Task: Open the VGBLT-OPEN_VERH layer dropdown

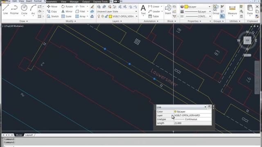Action: coord(136,16)
